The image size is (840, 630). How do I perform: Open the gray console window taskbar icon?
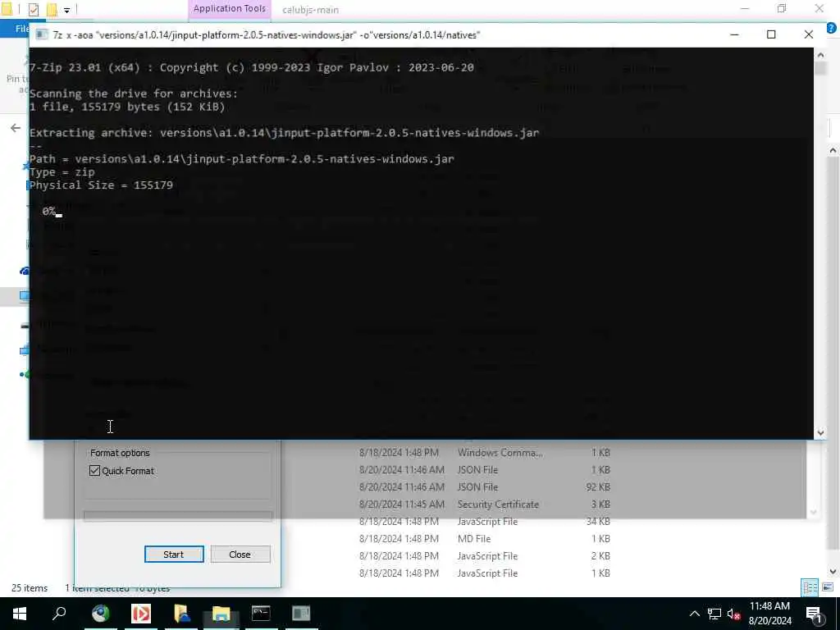[x=301, y=614]
